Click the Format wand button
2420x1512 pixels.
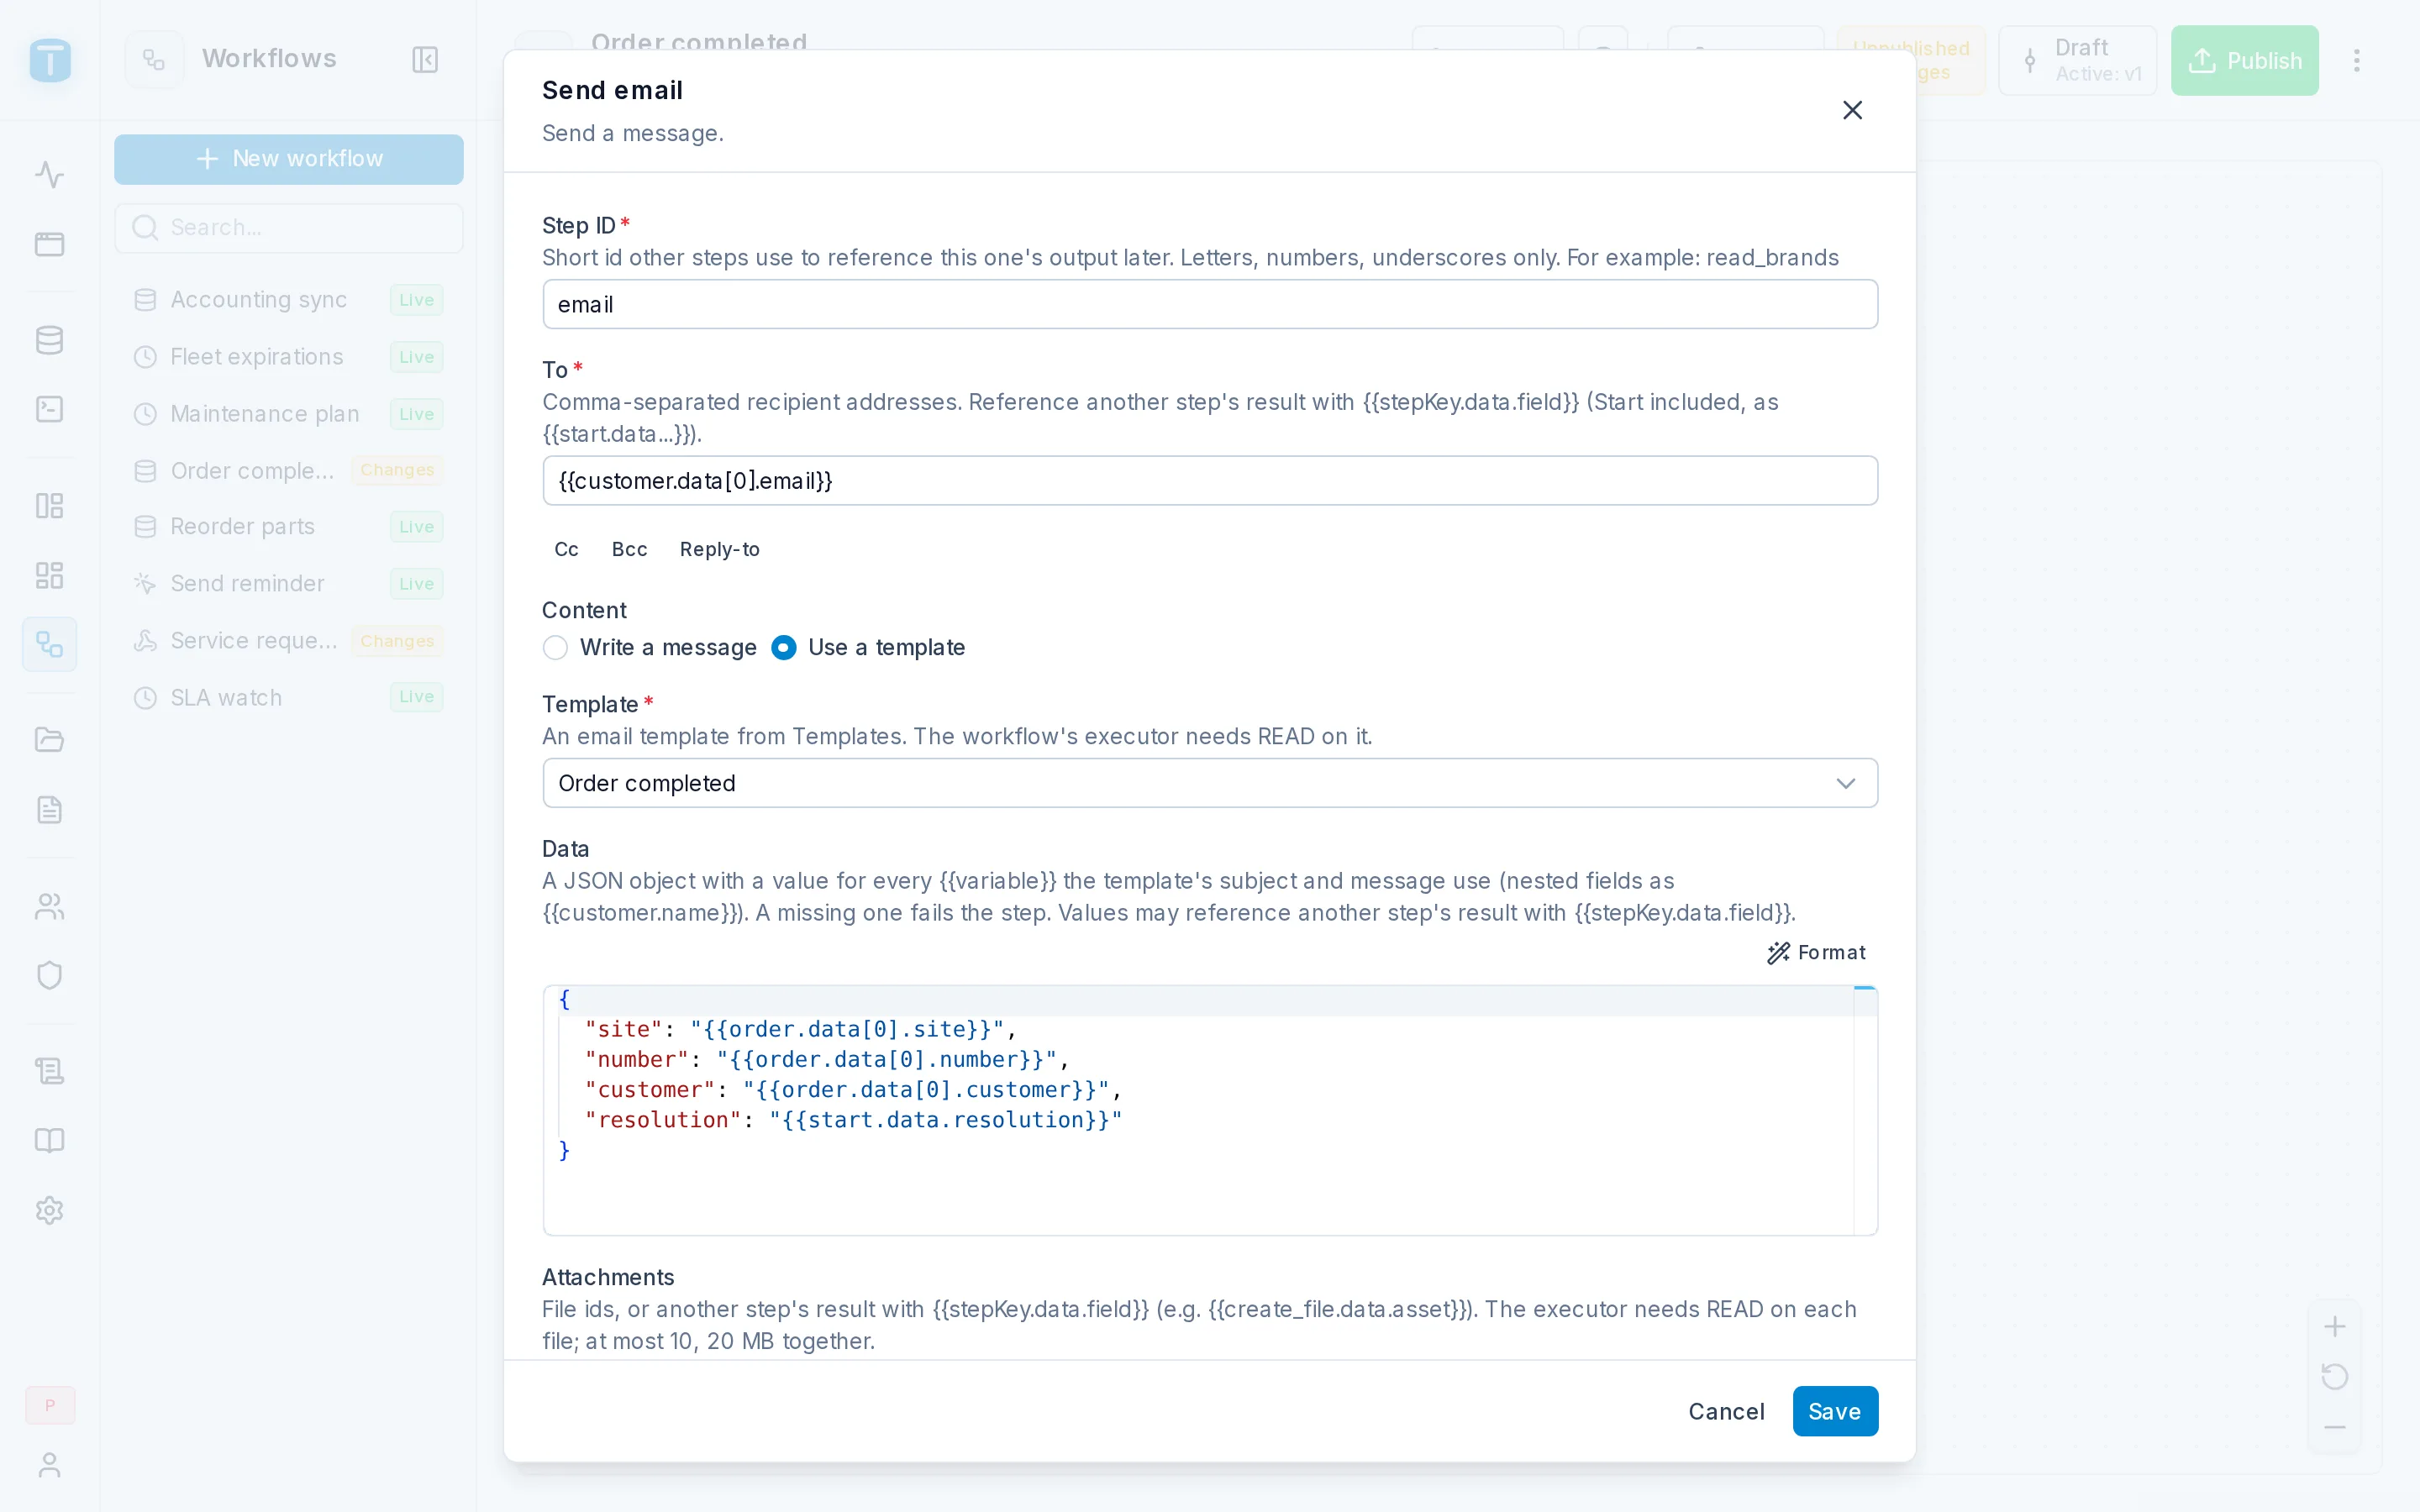pyautogui.click(x=1816, y=952)
